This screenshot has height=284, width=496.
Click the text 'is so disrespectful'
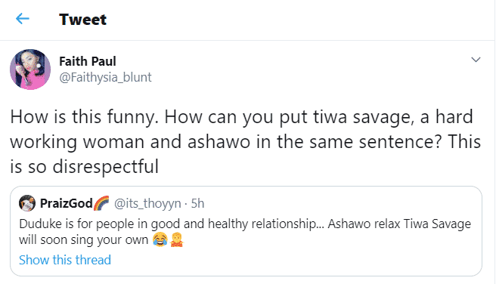[85, 166]
